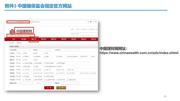Click the shield icon in browser address bar
Viewport: 180px width, 101px height.
[88, 22]
